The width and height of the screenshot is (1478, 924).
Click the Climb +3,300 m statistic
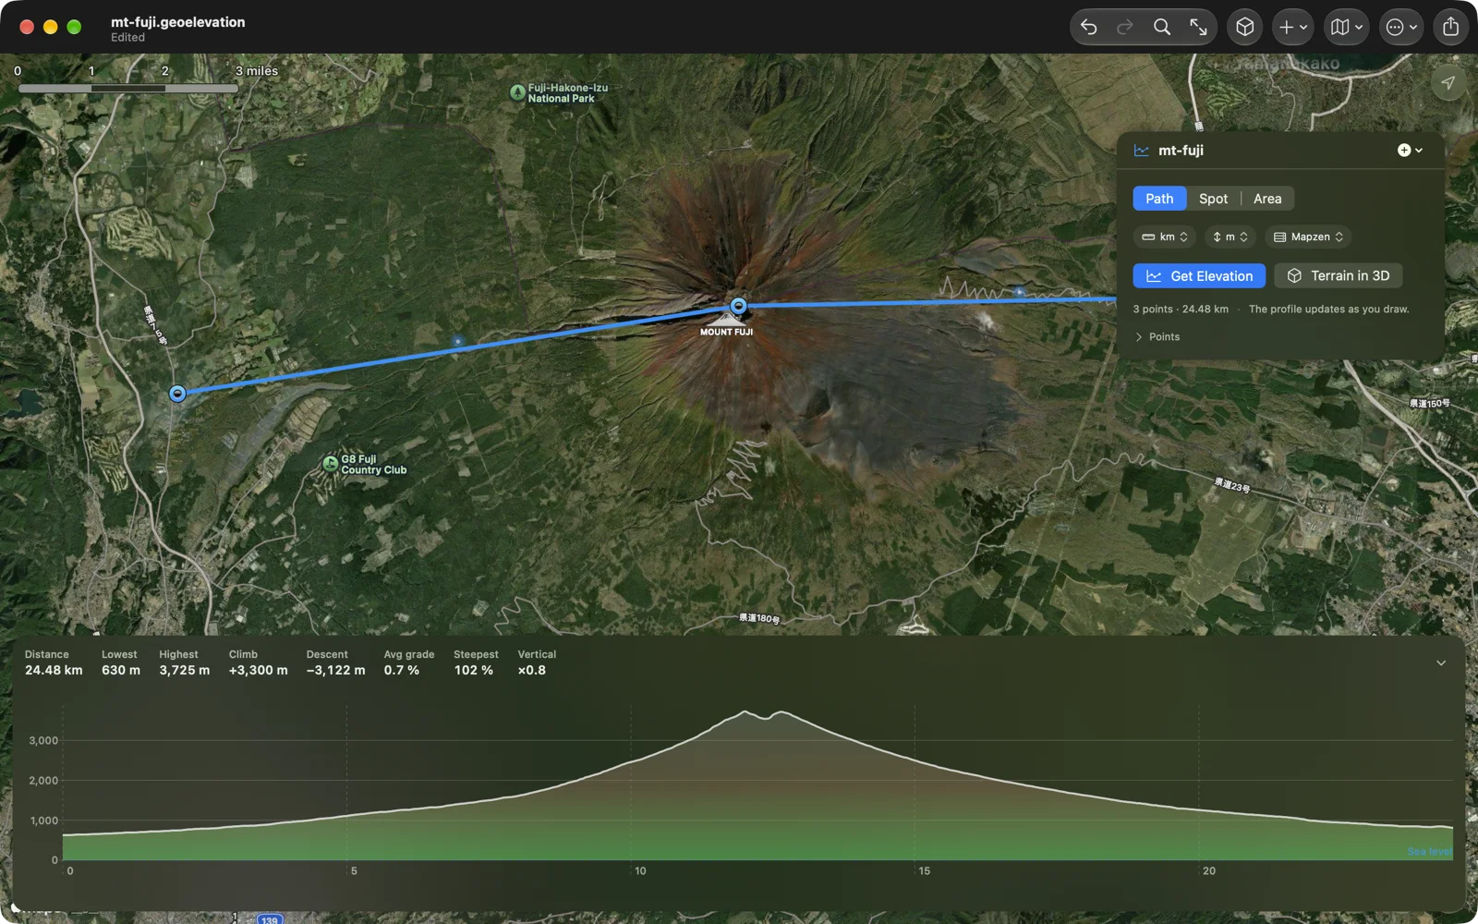pos(259,663)
